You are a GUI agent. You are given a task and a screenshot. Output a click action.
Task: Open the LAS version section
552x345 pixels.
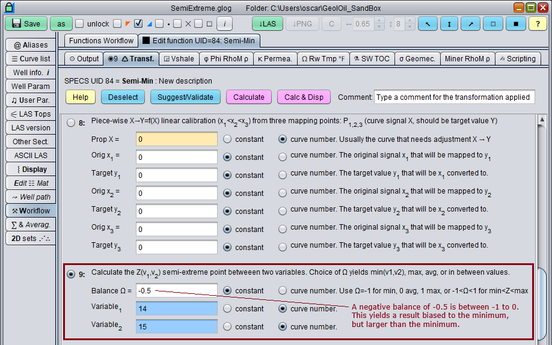tap(31, 128)
